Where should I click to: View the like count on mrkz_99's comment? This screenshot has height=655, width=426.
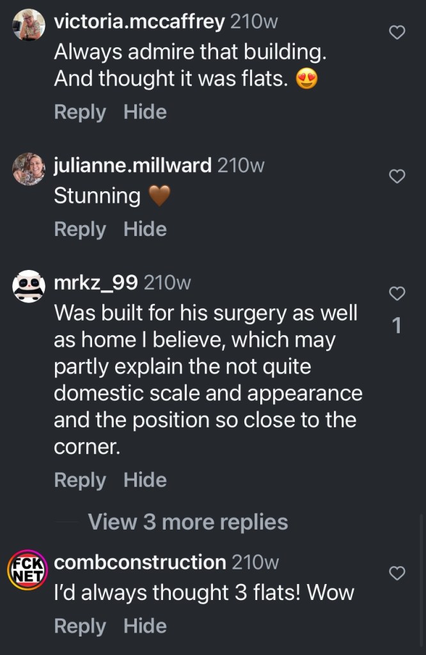[x=397, y=326]
